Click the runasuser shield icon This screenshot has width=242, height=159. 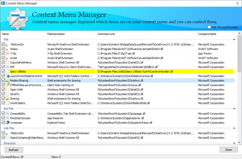tap(8, 122)
